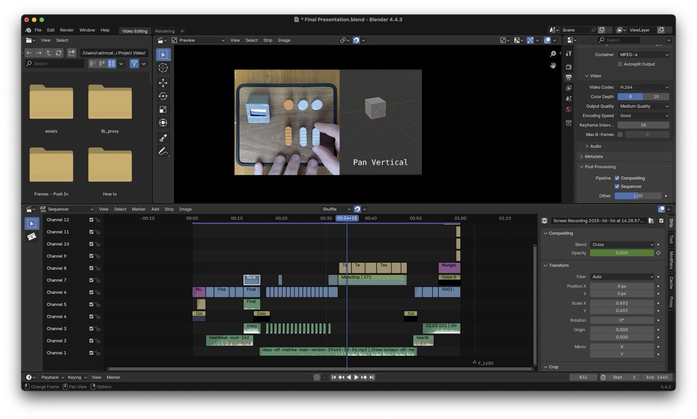Select the MetaStrip 371 strip
697x419 pixels.
[x=372, y=280]
